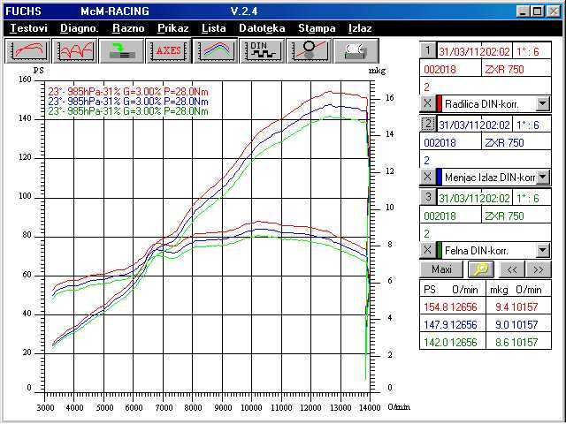Screen dimensions: 566x424
Task: Click the multi-peak curves toolbar icon
Action: pyautogui.click(x=76, y=50)
